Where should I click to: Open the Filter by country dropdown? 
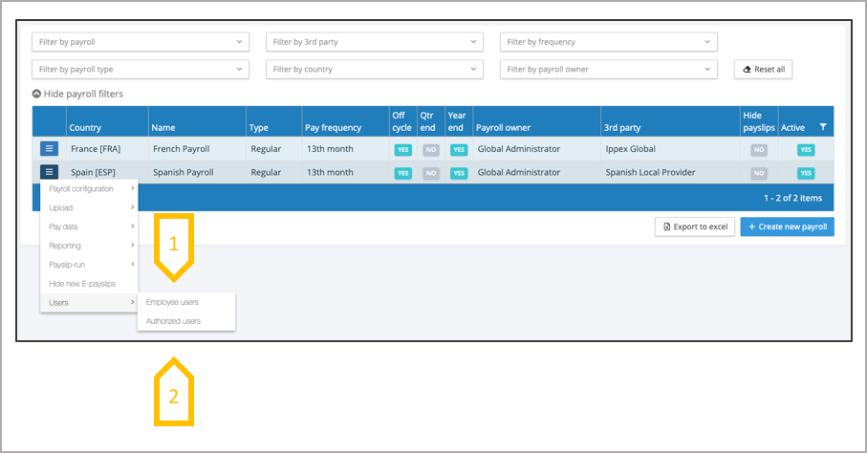pyautogui.click(x=375, y=70)
